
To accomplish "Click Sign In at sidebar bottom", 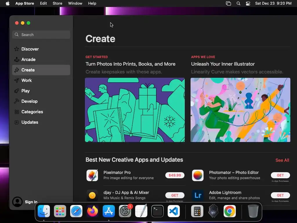I will coord(31,202).
